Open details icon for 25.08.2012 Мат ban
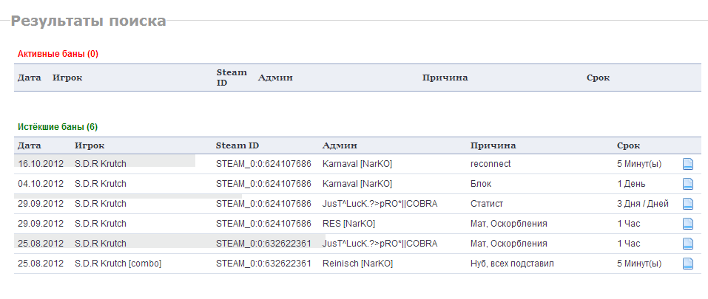The width and height of the screenshot is (708, 299). click(x=687, y=244)
